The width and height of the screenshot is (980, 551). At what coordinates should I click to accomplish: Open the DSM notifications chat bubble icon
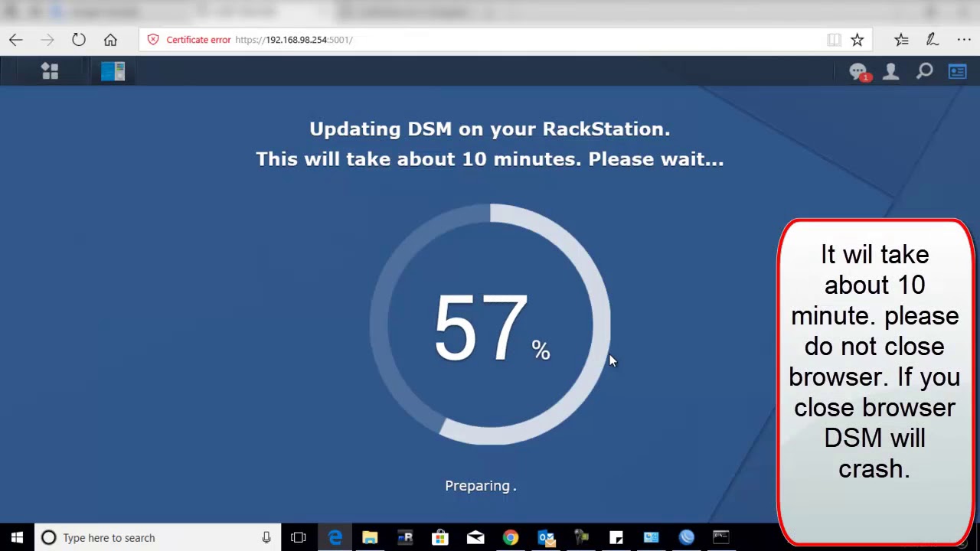tap(859, 72)
